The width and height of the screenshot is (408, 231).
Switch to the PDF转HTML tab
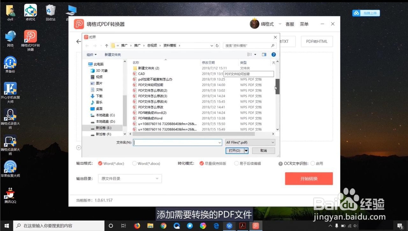317,41
